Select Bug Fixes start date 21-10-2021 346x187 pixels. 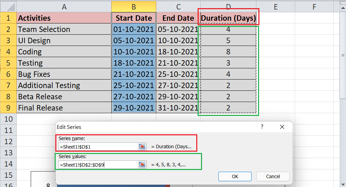tap(134, 74)
